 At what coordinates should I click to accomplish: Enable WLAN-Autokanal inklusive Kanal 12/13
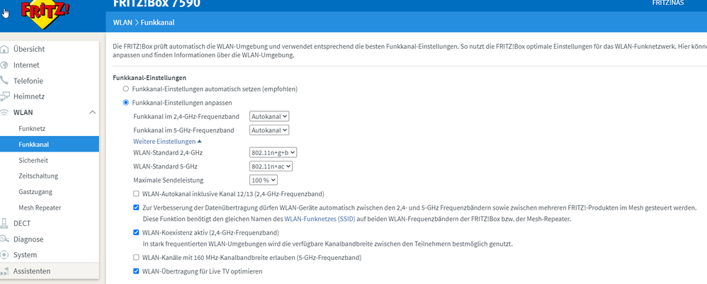click(x=136, y=194)
